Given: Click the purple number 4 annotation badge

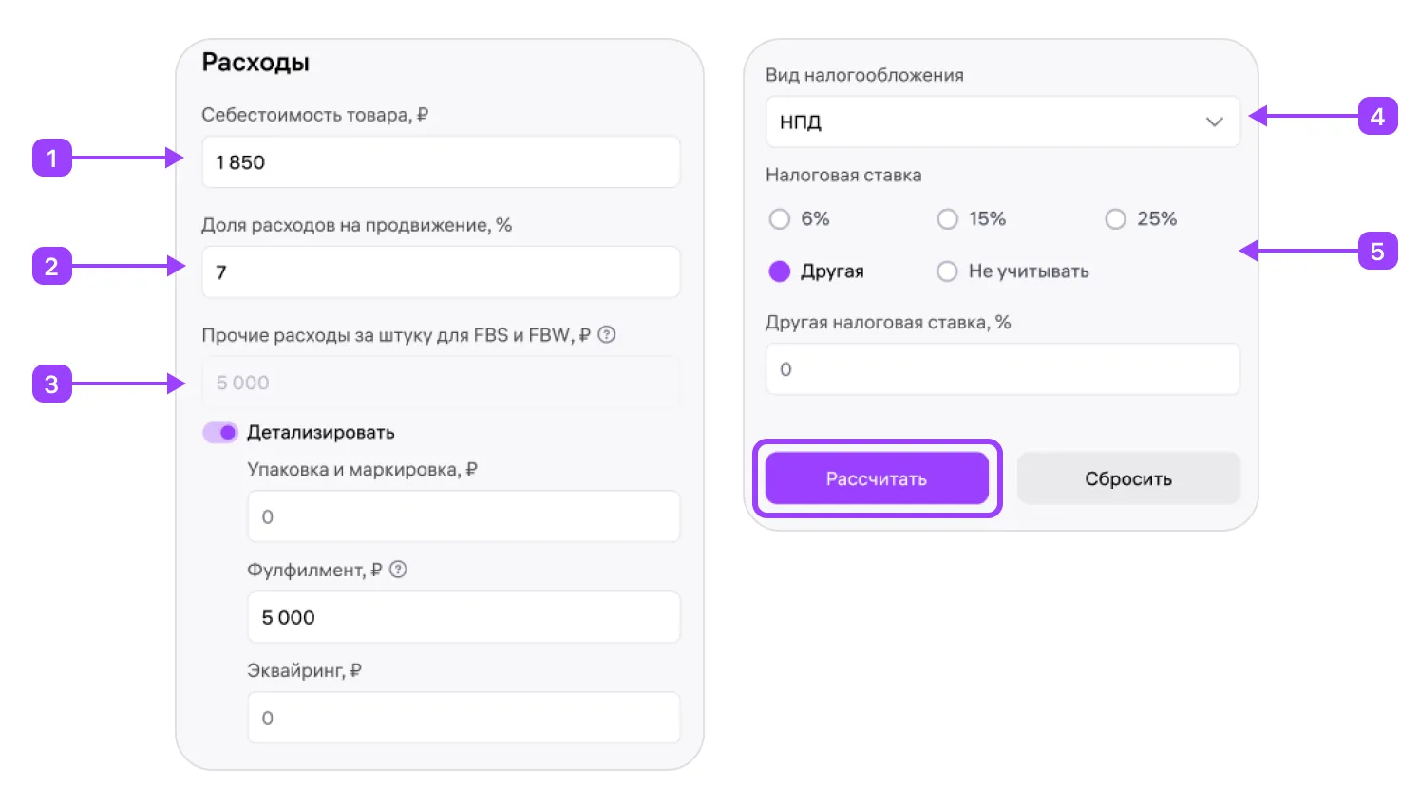Looking at the screenshot, I should point(1377,117).
